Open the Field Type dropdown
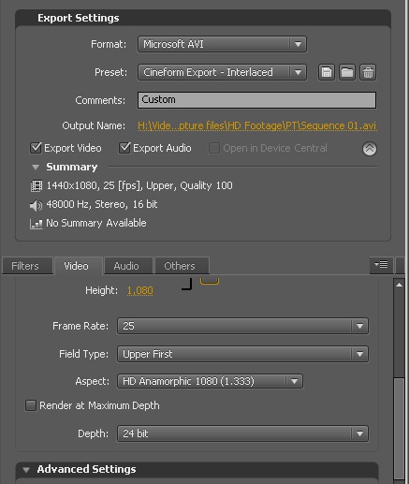This screenshot has height=484, width=409. [242, 354]
